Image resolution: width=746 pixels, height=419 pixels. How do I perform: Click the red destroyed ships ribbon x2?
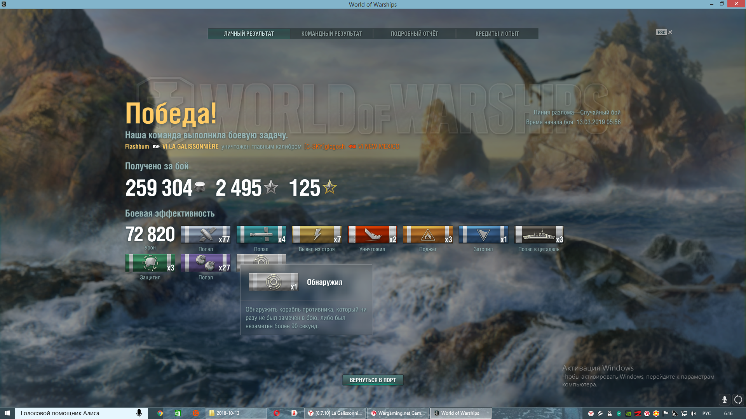tap(372, 235)
